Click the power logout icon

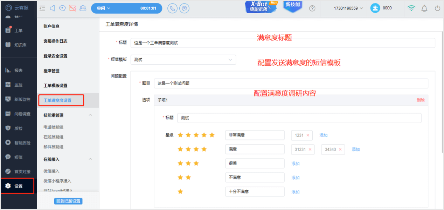(x=437, y=8)
